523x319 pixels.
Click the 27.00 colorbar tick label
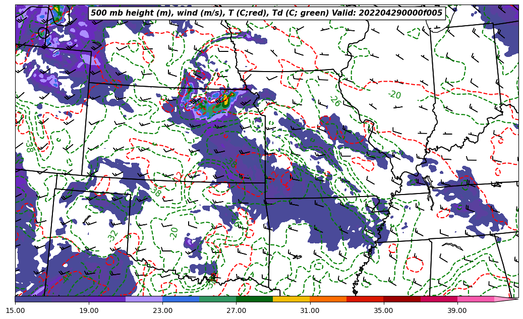(236, 310)
